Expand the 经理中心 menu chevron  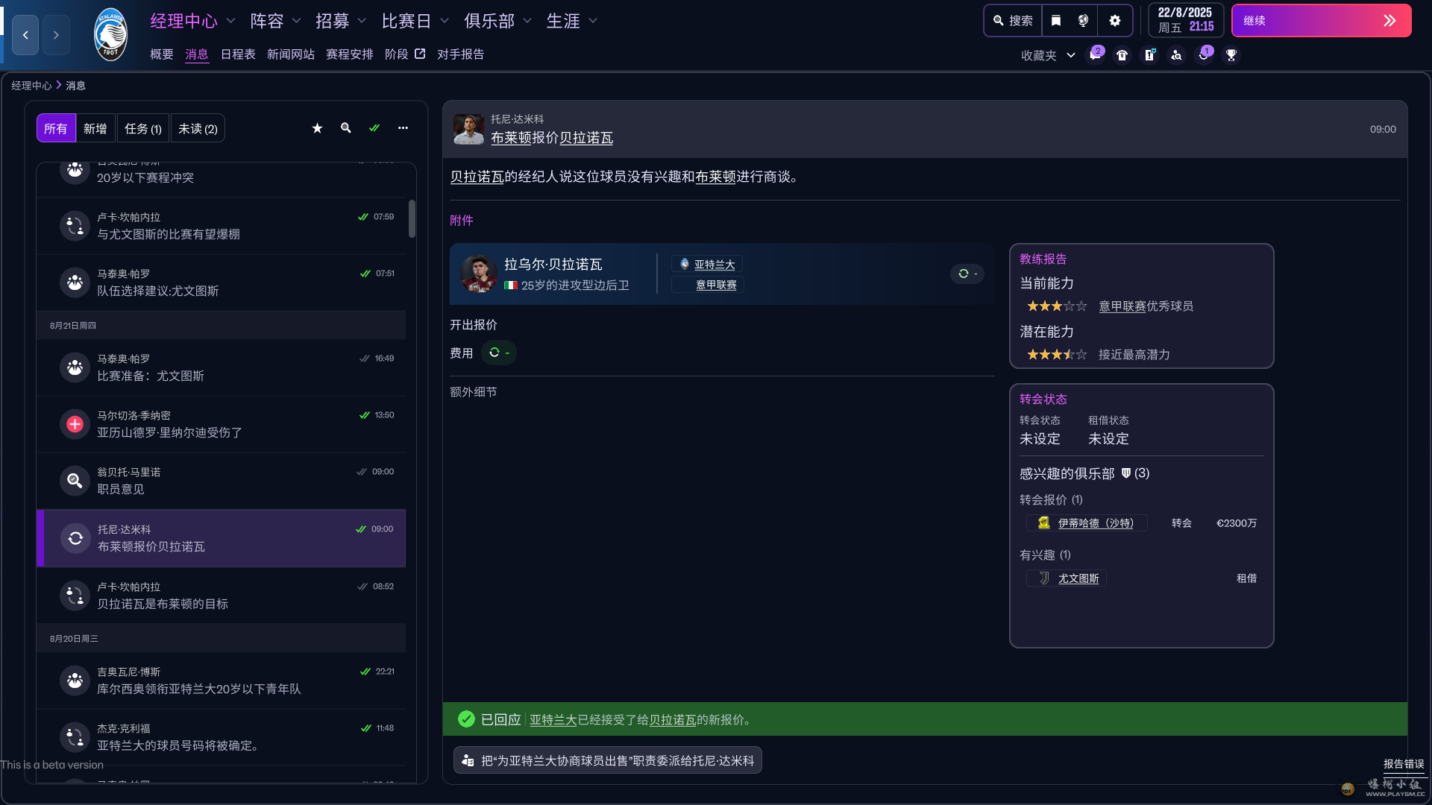point(230,21)
